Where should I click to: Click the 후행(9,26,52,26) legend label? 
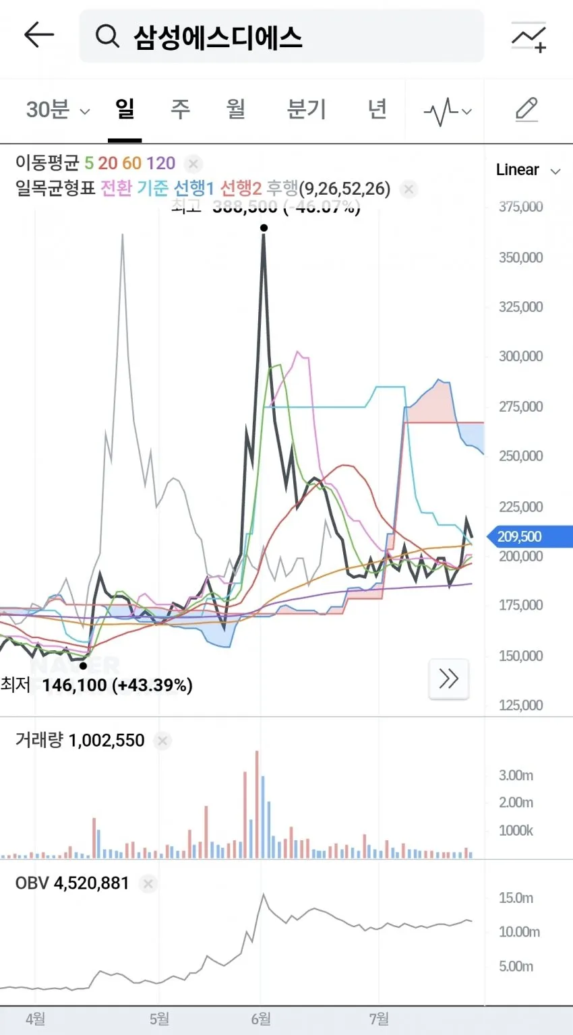[328, 188]
